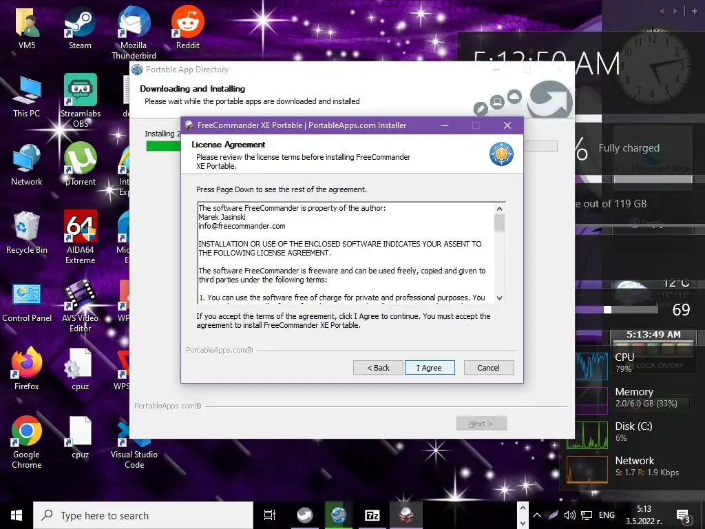Open the Reddit desktop shortcut

(187, 28)
